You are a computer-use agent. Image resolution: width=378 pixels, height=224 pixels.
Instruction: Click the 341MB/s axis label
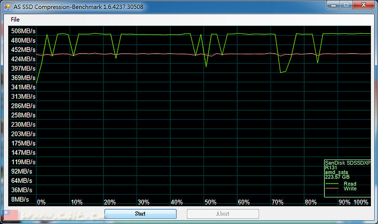pyautogui.click(x=23, y=87)
